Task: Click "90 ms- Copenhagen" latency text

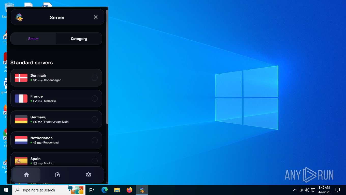Action: click(47, 80)
